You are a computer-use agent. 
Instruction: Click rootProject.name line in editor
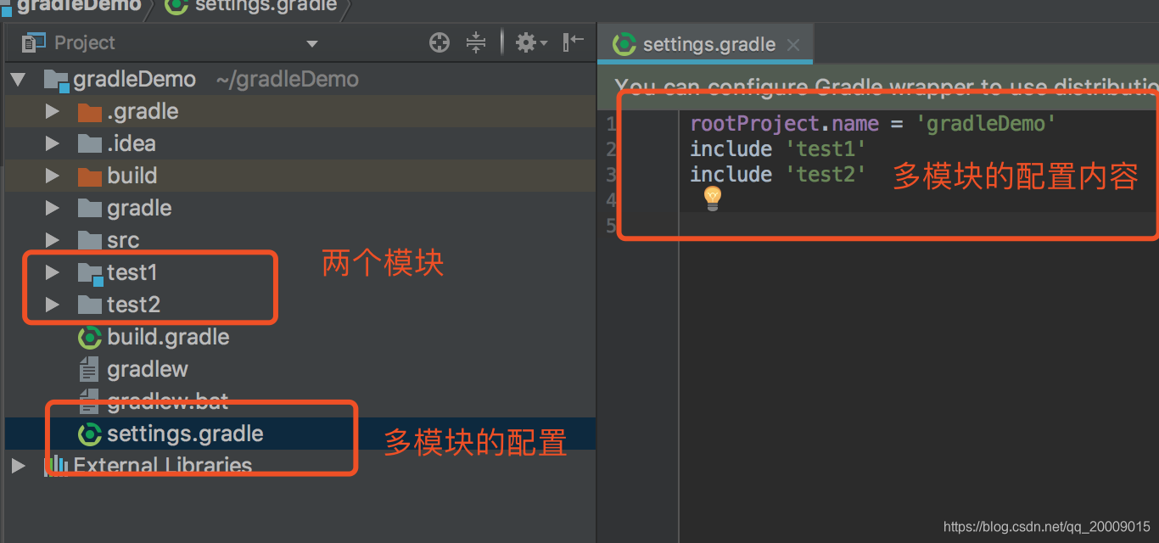[873, 124]
